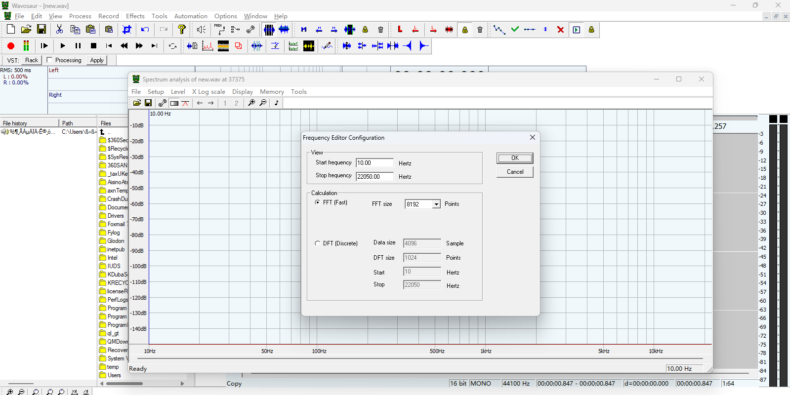Click the musical note icon in the spectrum toolbar

[x=277, y=103]
